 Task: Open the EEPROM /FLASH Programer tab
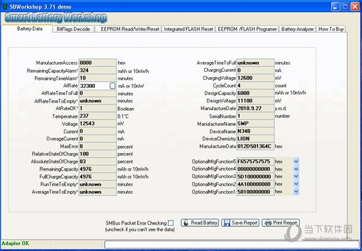[247, 29]
